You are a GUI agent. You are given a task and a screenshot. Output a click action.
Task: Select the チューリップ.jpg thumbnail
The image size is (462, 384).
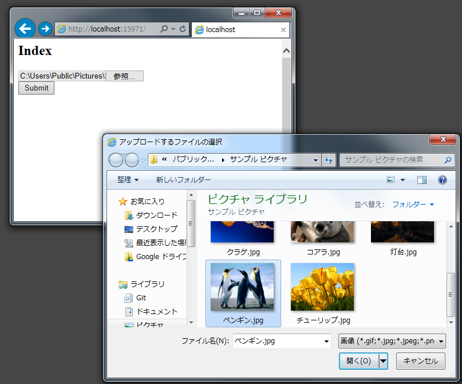(322, 287)
